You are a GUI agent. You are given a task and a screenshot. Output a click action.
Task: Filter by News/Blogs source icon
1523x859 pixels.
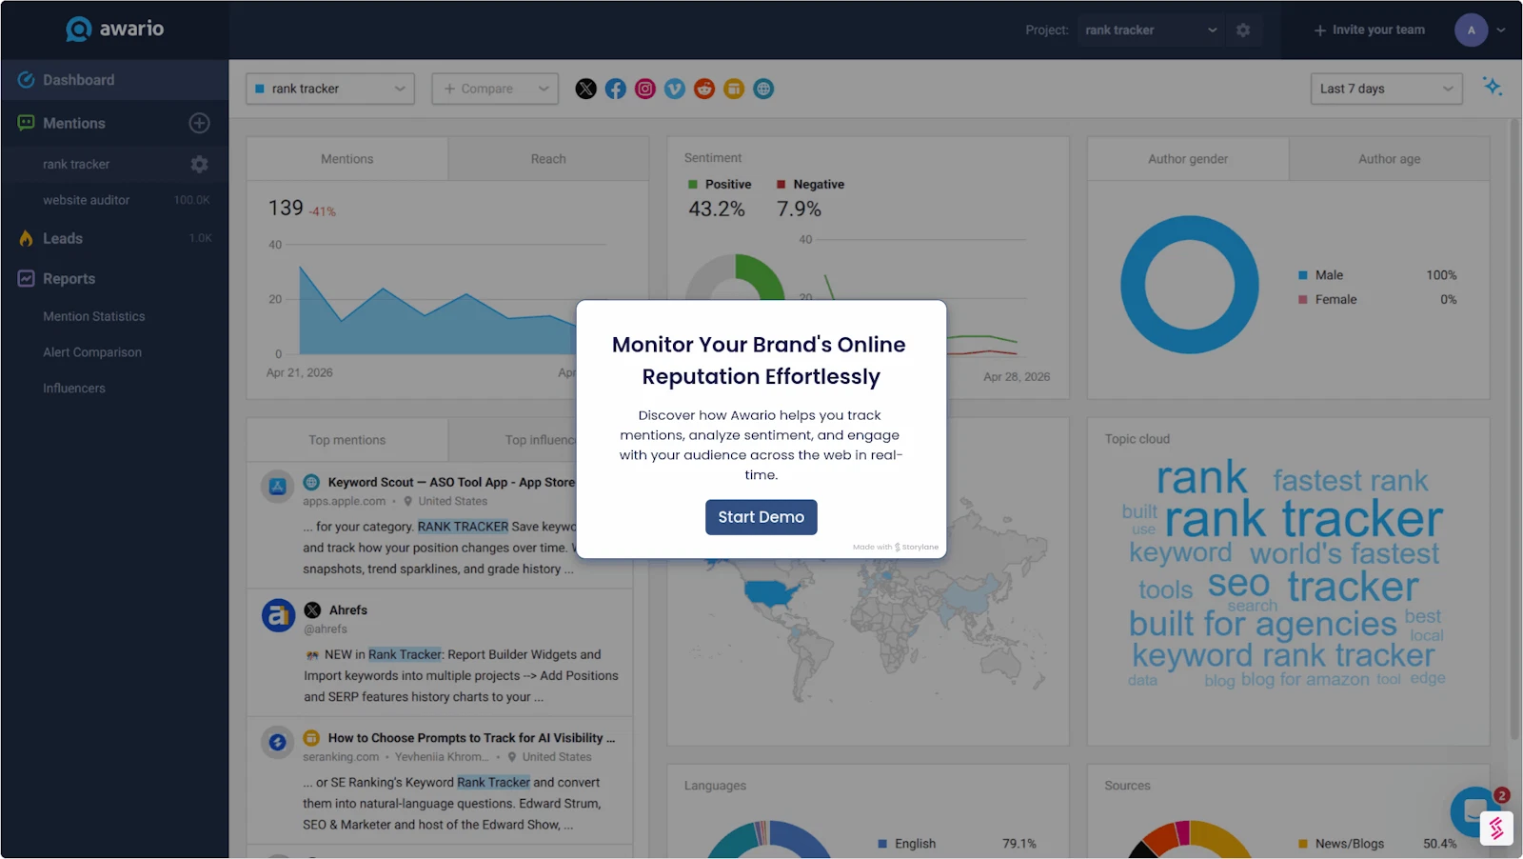tap(734, 89)
